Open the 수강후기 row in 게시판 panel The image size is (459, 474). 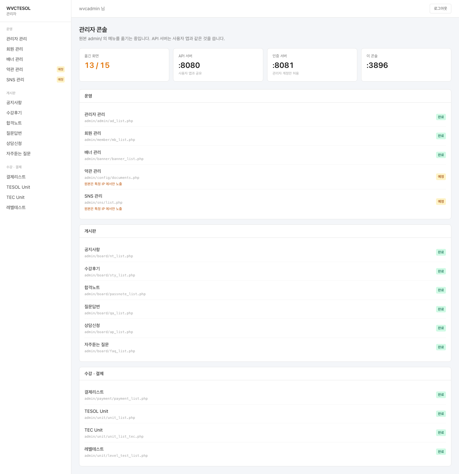pyautogui.click(x=265, y=271)
